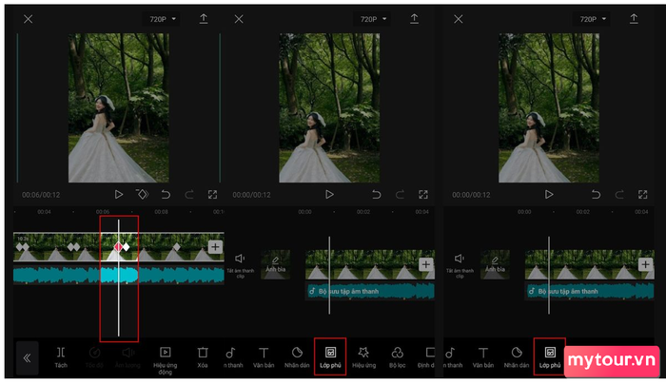The width and height of the screenshot is (666, 385).
Task: Tap the export arrow in the right panel
Action: tap(634, 19)
